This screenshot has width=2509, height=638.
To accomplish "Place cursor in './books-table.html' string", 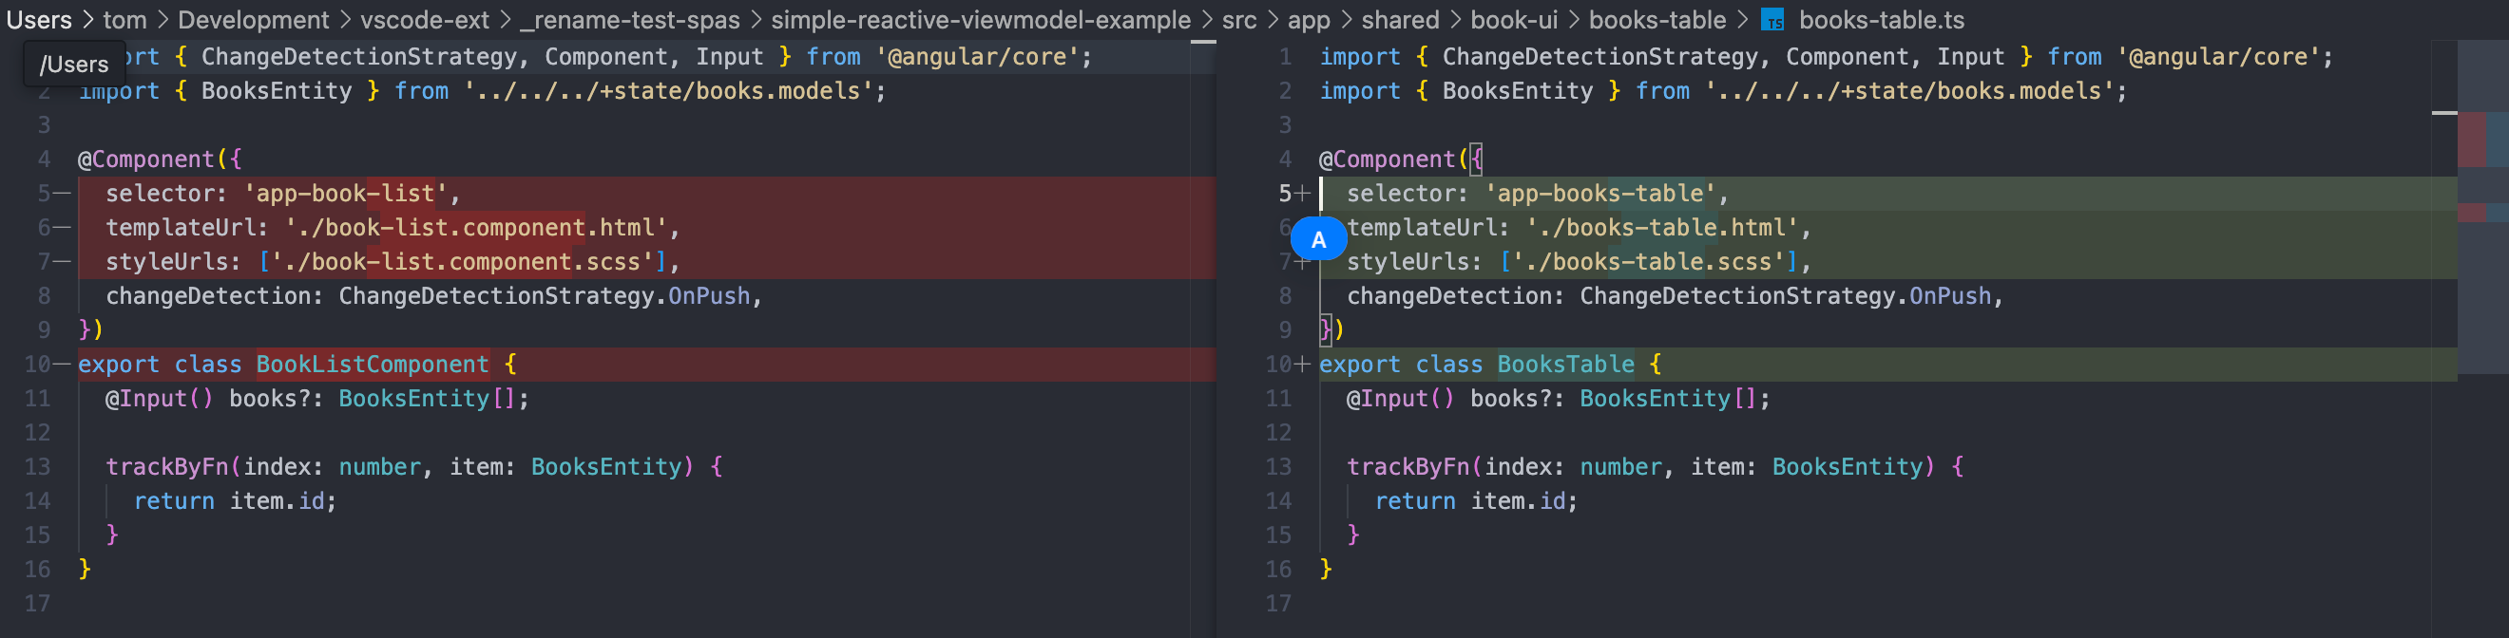I will 1661,228.
